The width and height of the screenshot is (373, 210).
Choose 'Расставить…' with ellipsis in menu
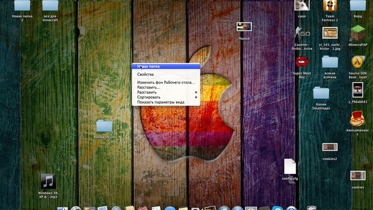coord(166,87)
